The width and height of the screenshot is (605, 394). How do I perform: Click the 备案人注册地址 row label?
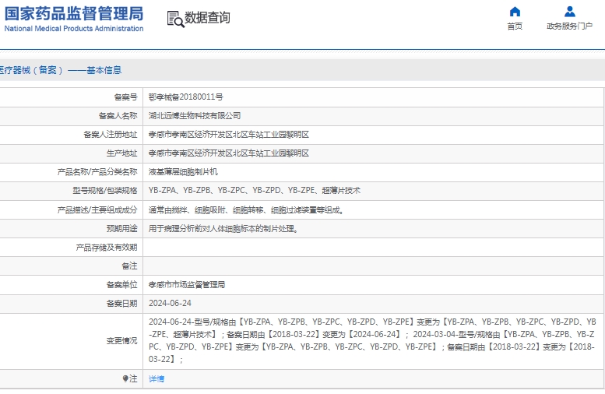(111, 134)
